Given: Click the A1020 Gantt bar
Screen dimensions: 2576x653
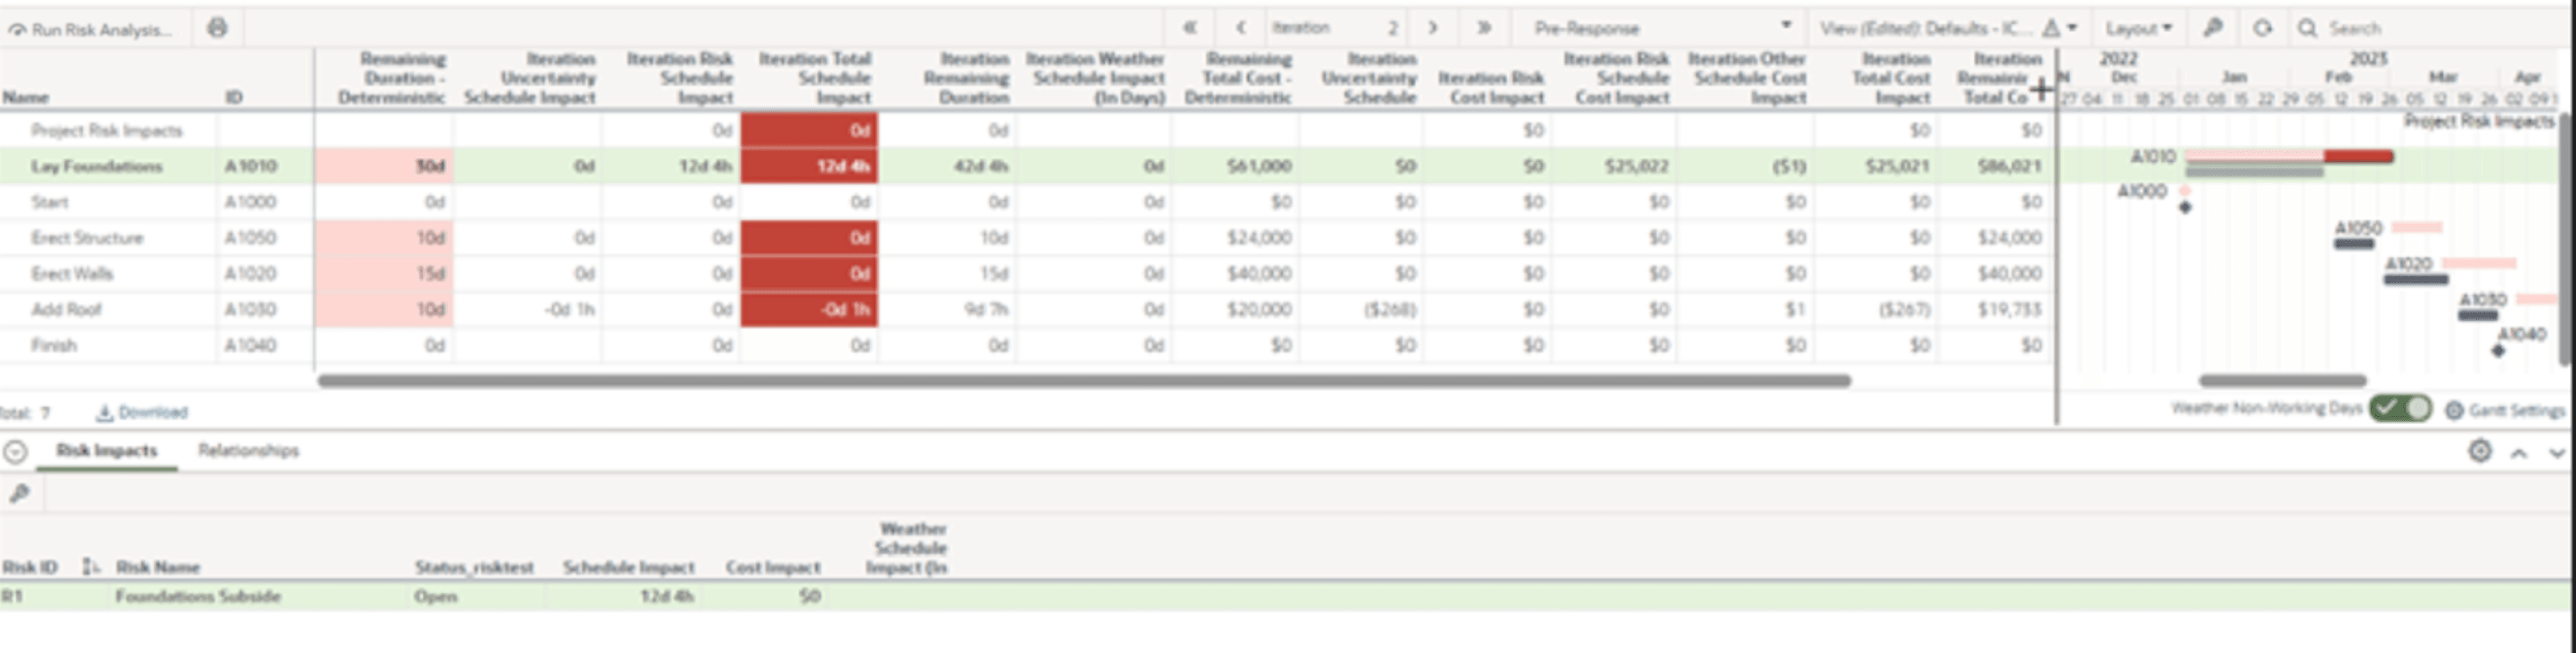Looking at the screenshot, I should tap(2416, 280).
